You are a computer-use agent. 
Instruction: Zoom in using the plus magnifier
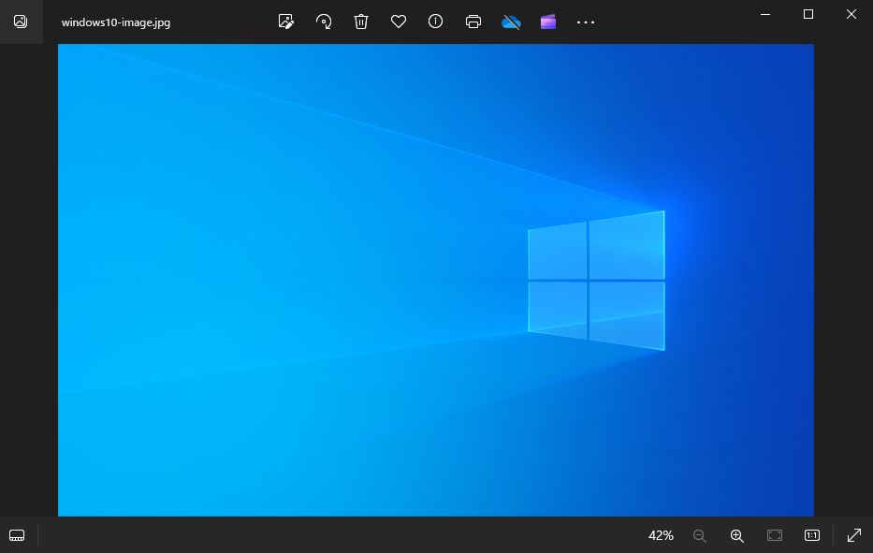737,536
